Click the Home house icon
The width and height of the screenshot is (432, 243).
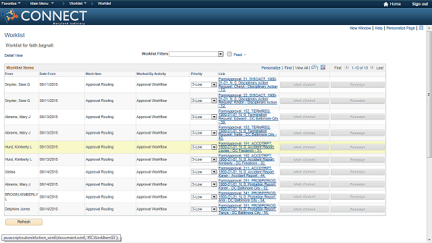(385, 4)
